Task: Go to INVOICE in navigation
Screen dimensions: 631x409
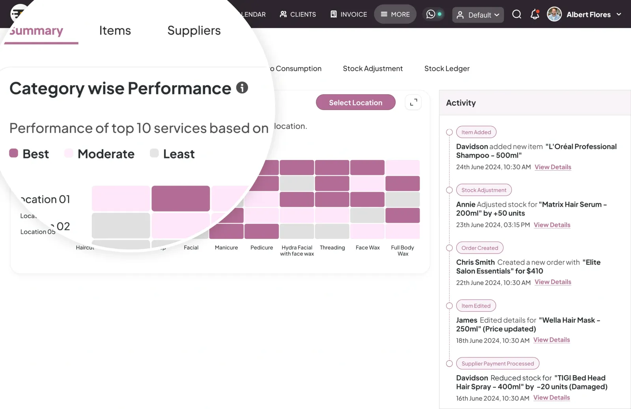Action: pyautogui.click(x=349, y=14)
